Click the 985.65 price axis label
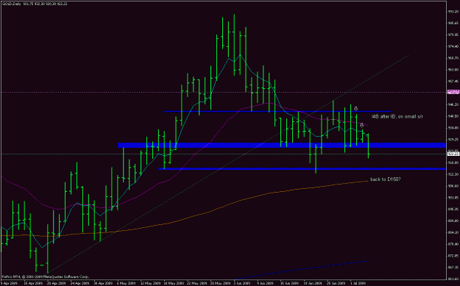The image size is (460, 286). tap(454, 23)
